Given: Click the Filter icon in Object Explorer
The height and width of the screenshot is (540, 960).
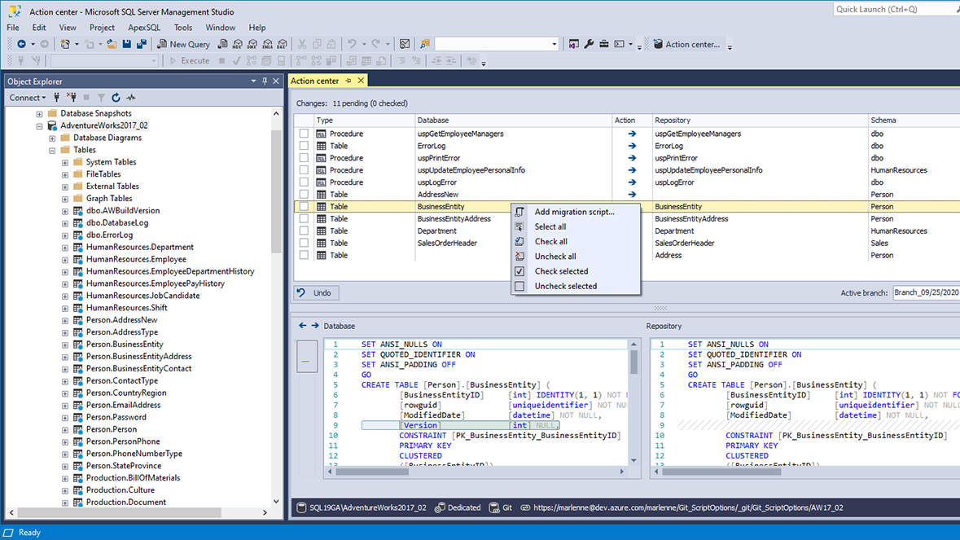Looking at the screenshot, I should coord(101,98).
